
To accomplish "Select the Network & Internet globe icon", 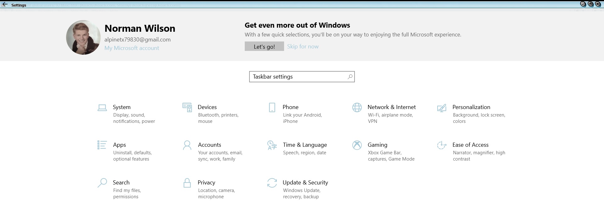I will point(357,107).
